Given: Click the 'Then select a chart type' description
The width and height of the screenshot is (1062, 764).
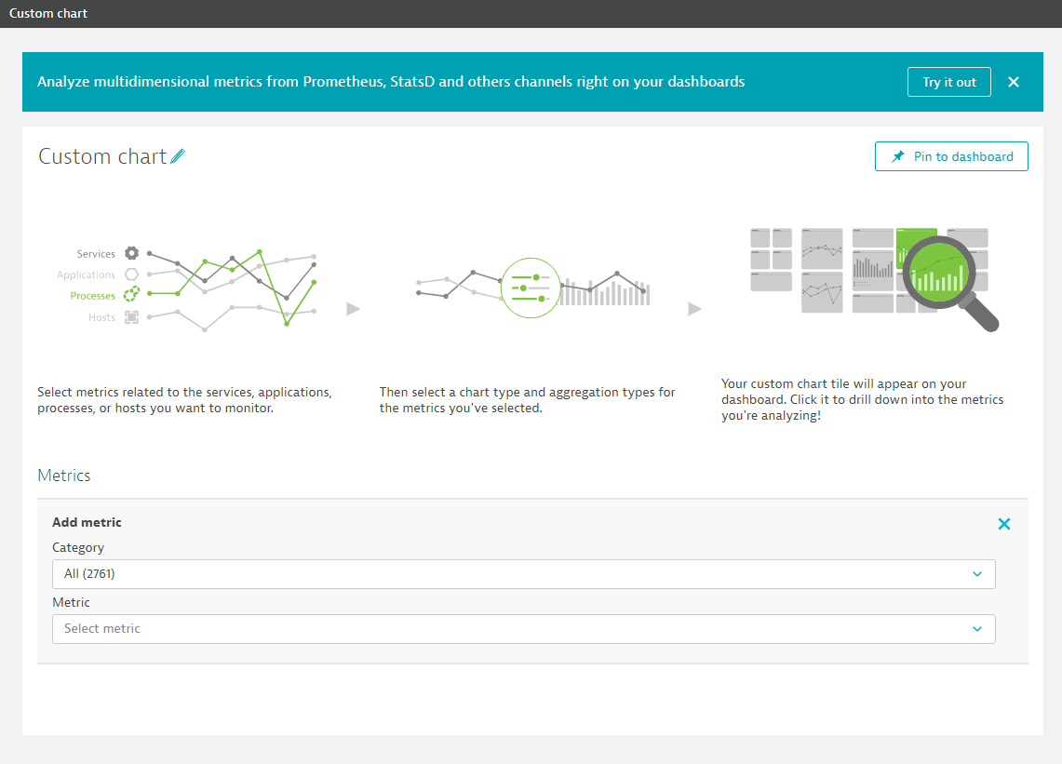Looking at the screenshot, I should 527,399.
